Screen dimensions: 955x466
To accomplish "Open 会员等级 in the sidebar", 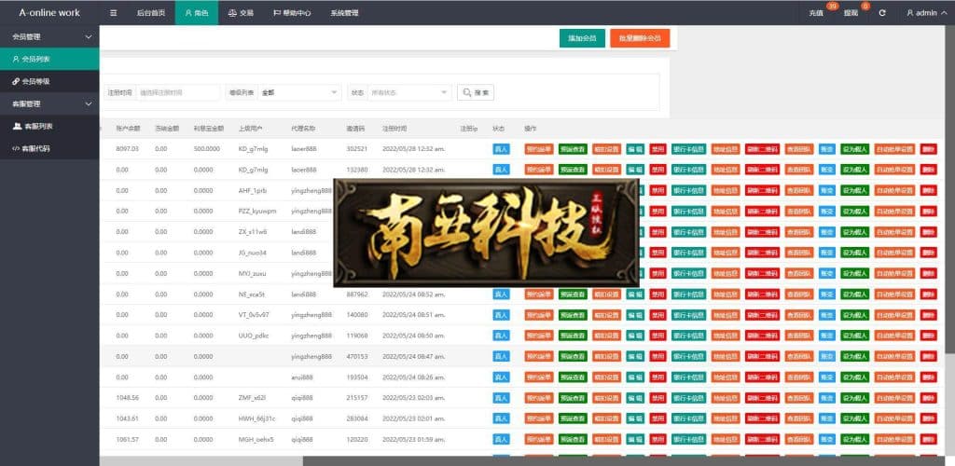I will click(x=49, y=81).
